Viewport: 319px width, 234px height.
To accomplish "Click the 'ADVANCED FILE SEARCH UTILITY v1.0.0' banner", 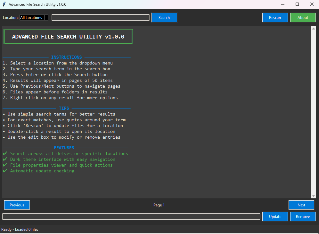I will click(x=68, y=37).
